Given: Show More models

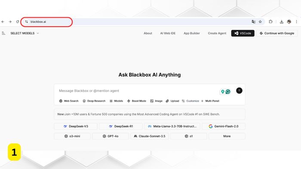Looking at the screenshot, I should [x=227, y=136].
